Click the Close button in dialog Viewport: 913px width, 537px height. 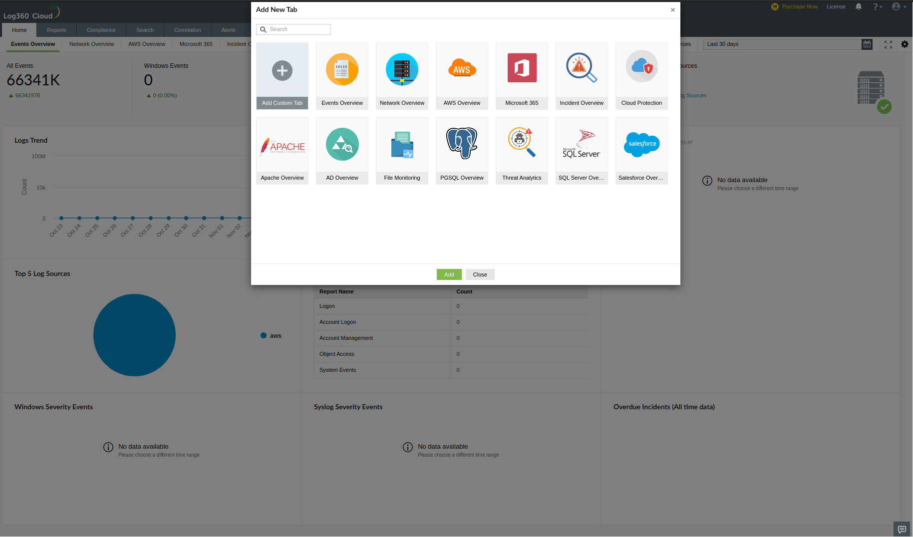480,274
